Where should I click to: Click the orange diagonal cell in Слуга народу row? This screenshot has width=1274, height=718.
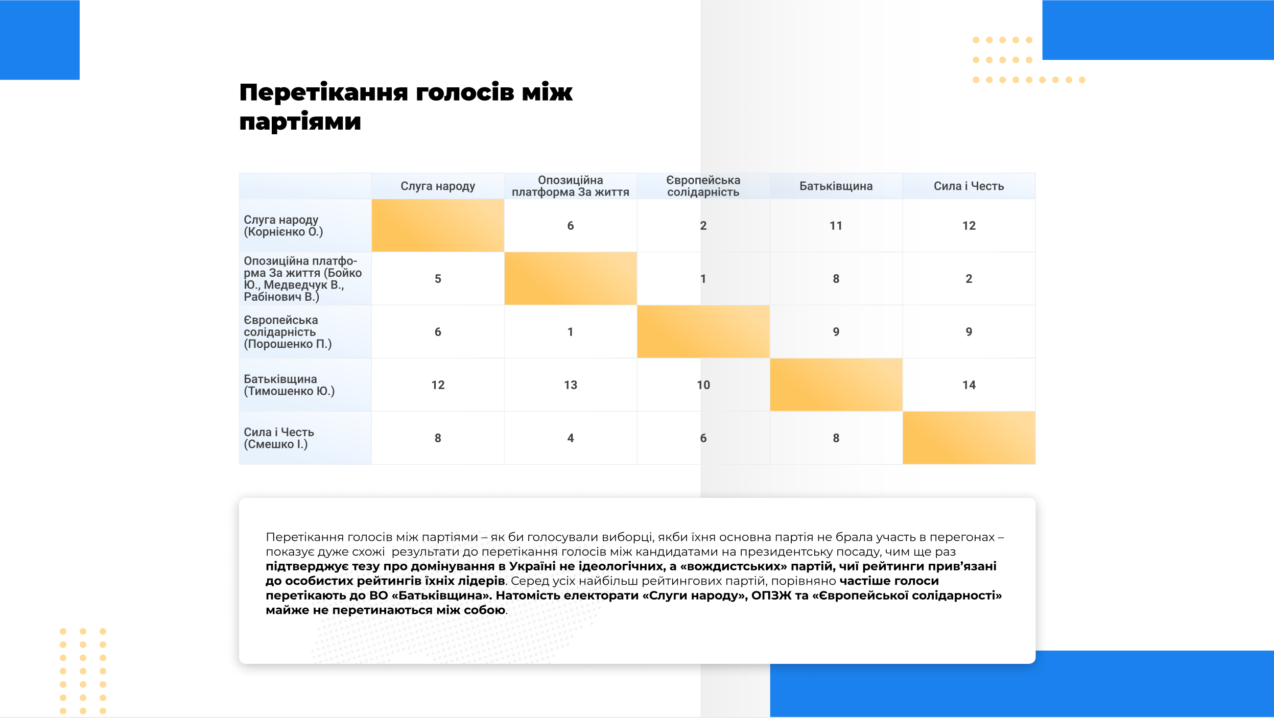click(x=438, y=226)
